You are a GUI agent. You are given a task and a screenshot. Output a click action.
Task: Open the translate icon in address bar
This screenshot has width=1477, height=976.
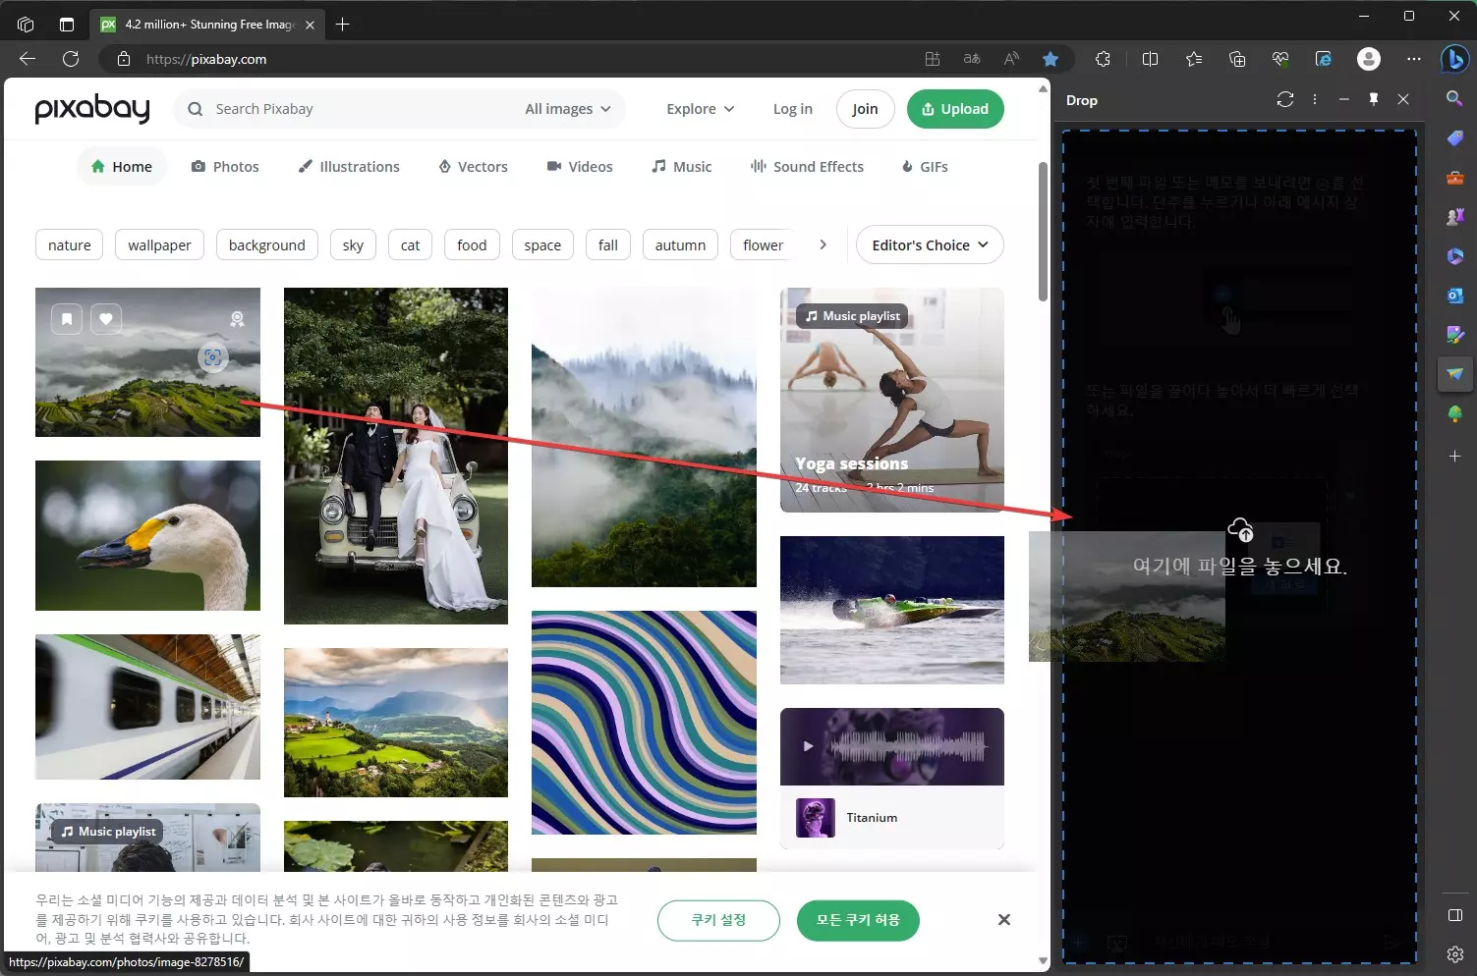pyautogui.click(x=972, y=59)
